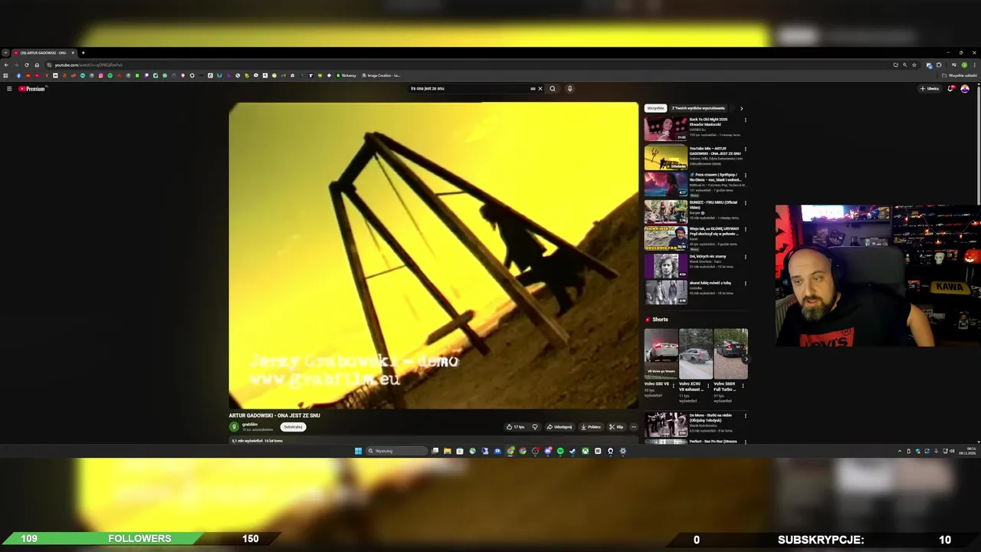Dislike the video with thumbs down
The height and width of the screenshot is (552, 981).
tap(535, 427)
